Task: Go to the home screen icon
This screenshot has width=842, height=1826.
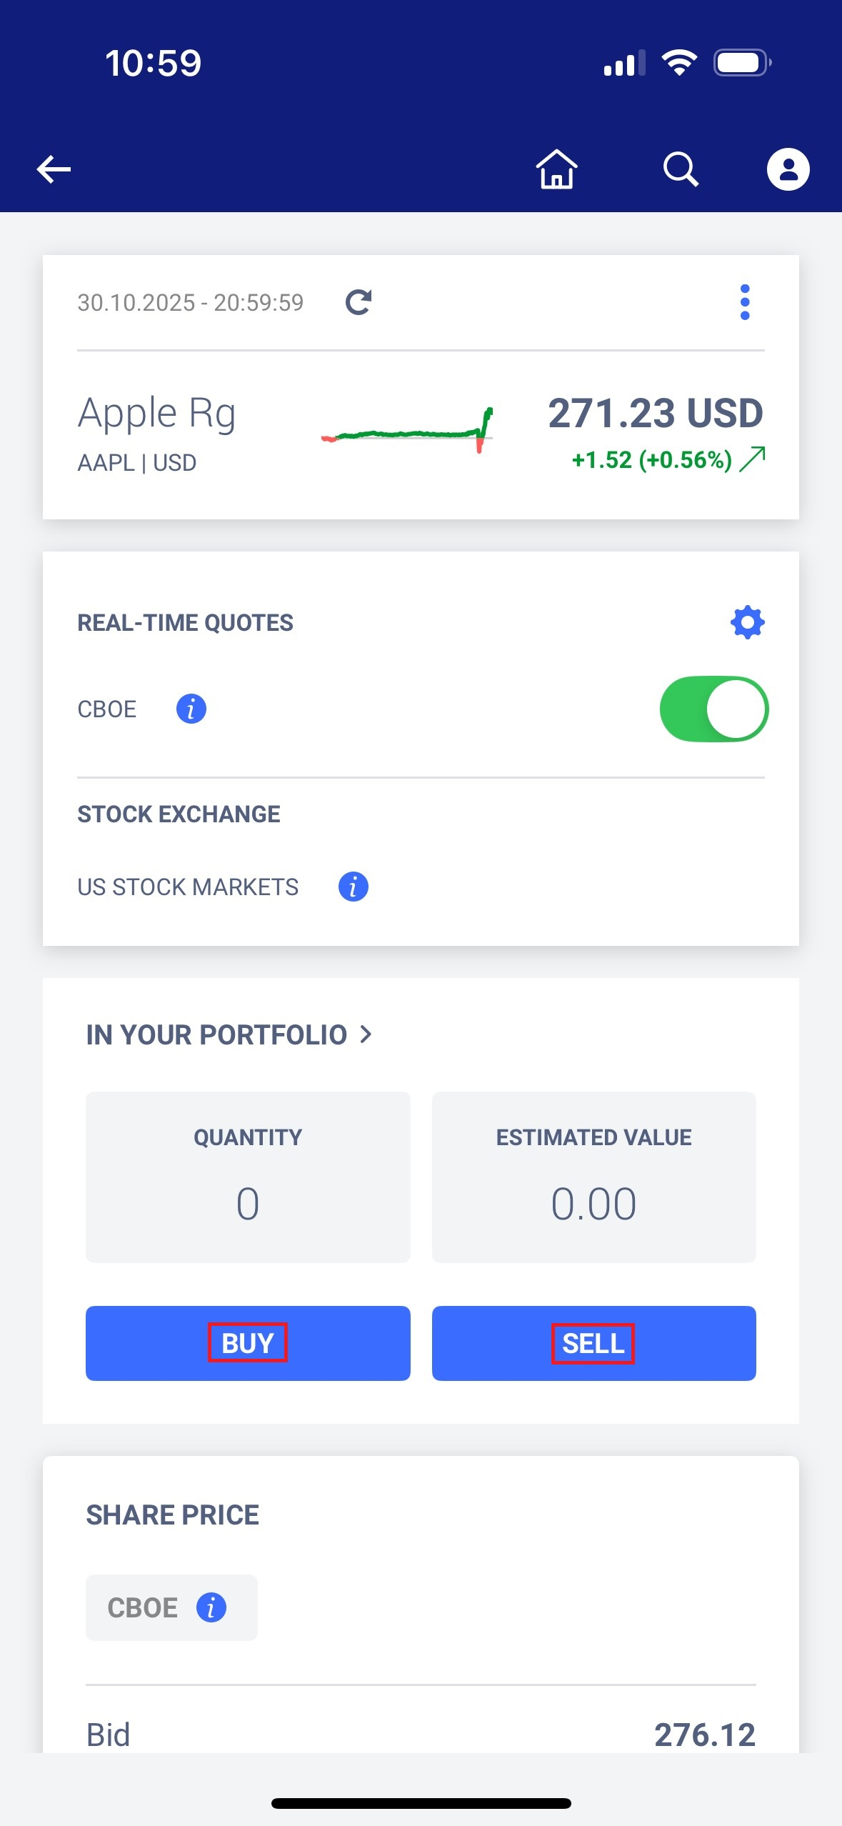Action: coord(556,169)
